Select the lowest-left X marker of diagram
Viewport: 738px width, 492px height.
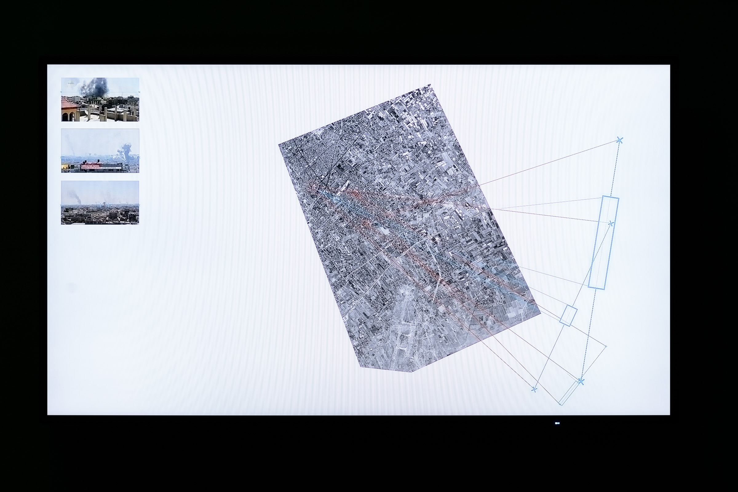pyautogui.click(x=534, y=389)
